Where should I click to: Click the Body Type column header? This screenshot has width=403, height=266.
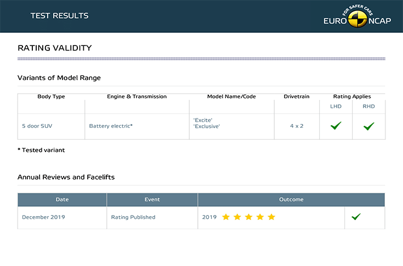tap(51, 97)
